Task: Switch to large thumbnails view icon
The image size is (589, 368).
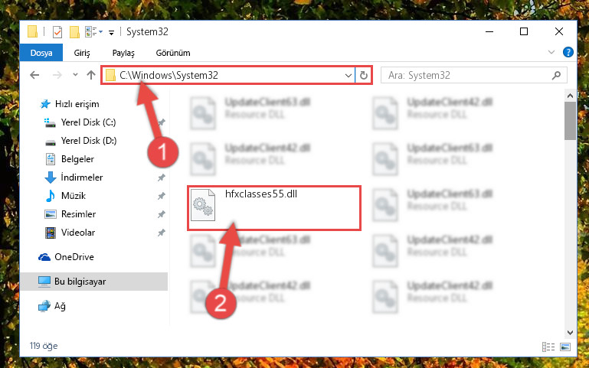Action: (565, 347)
